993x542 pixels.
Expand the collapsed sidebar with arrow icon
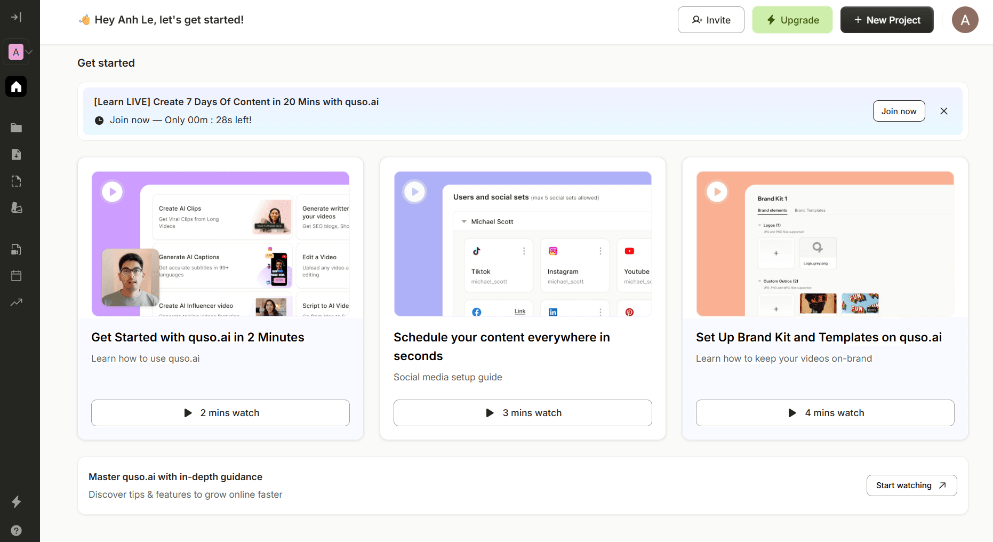pos(16,17)
